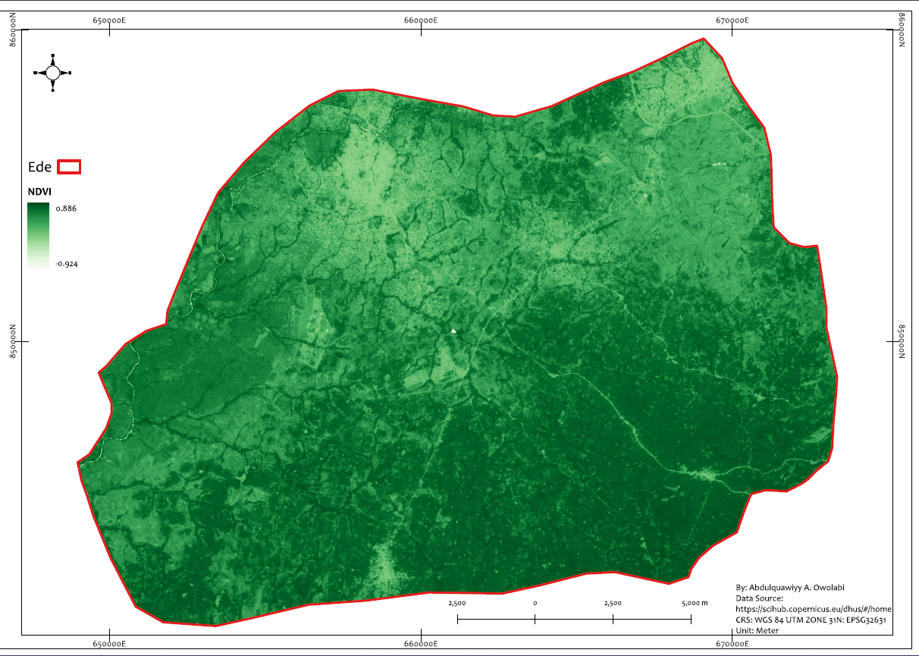The image size is (919, 656).
Task: Click the NDVI green gradient color ramp
Action: [x=38, y=235]
